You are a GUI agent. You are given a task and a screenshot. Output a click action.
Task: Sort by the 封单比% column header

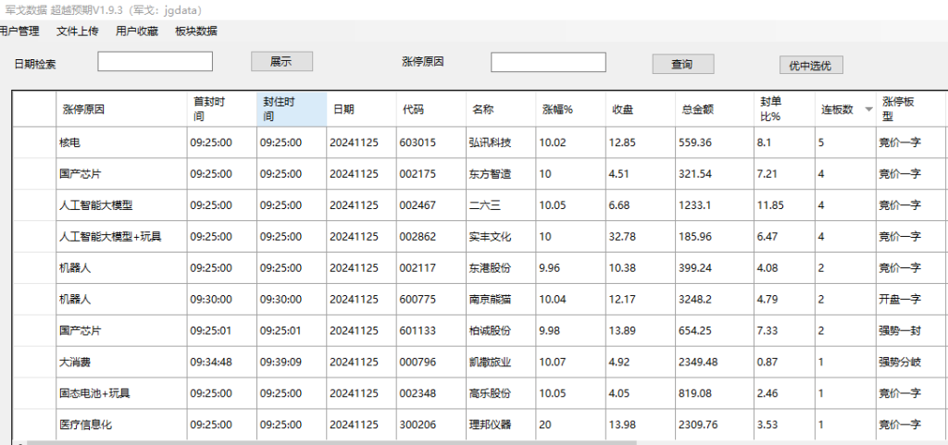pos(784,109)
